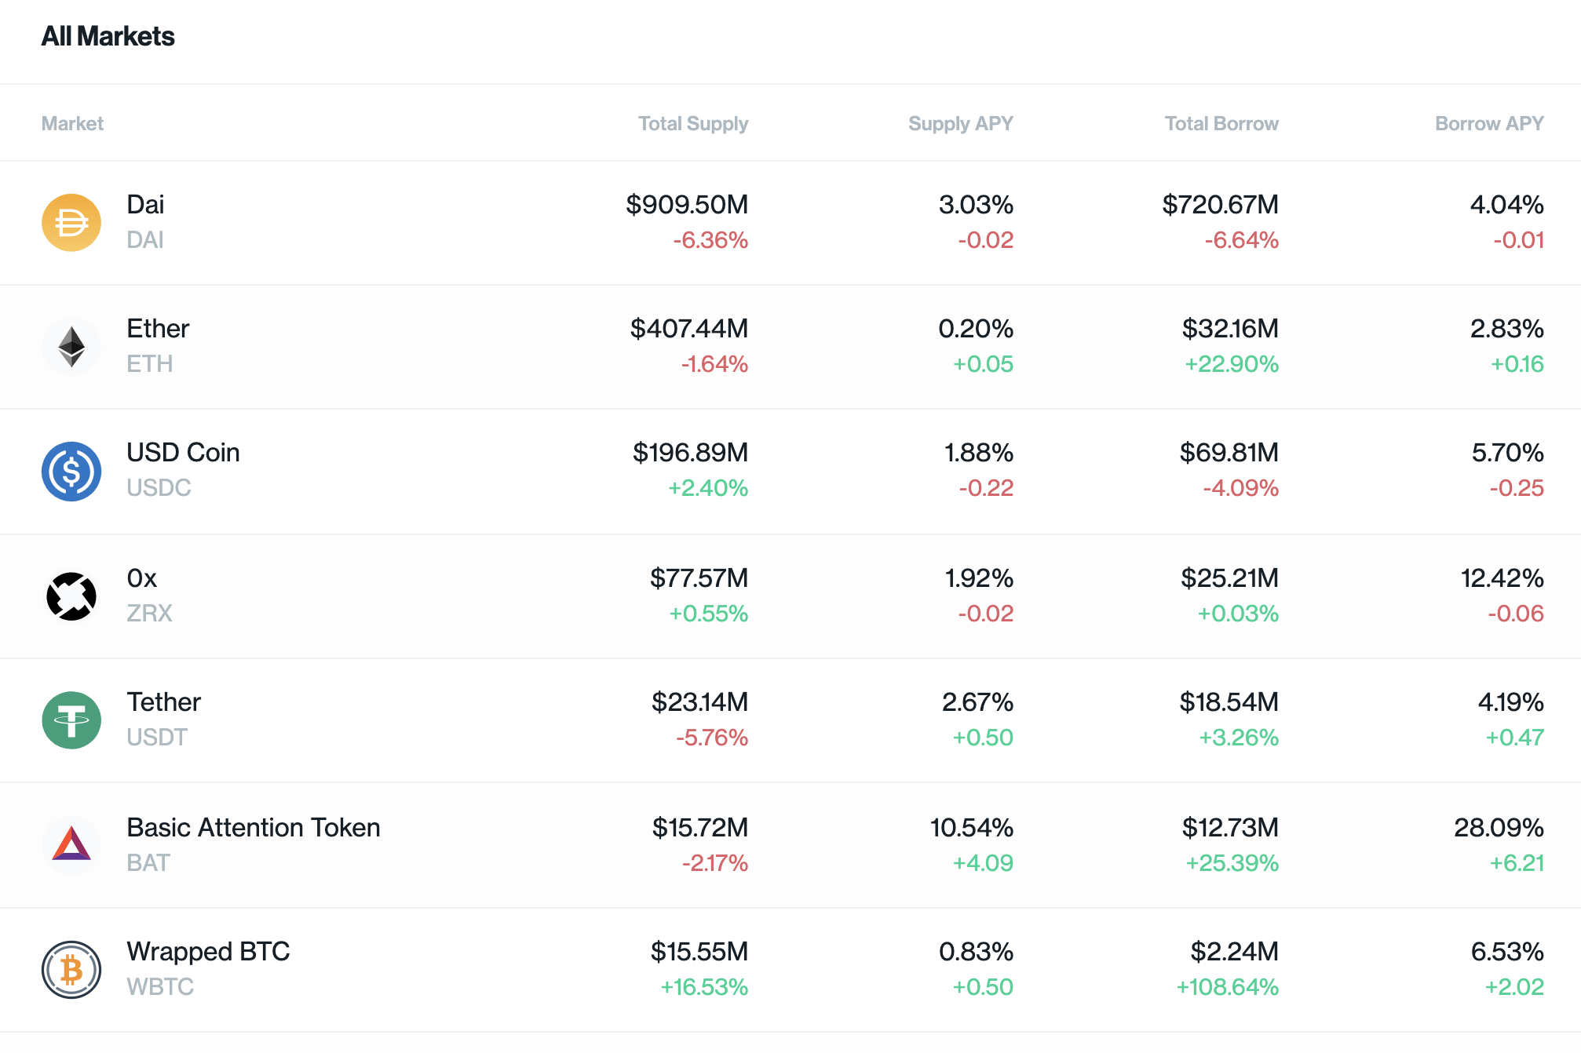Select the USDT ticker label

[x=157, y=738]
